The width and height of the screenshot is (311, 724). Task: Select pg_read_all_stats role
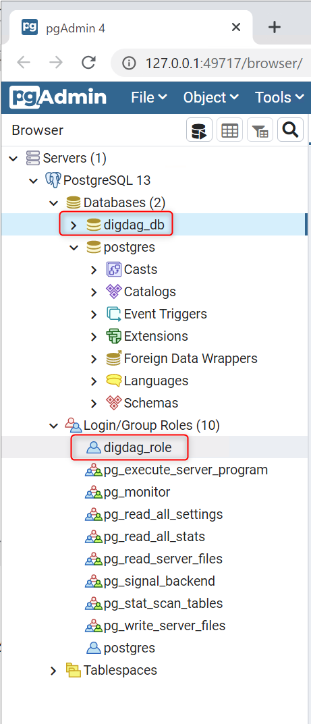point(154,536)
